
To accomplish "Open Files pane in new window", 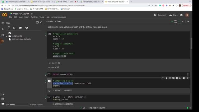I will [x=37, y=22].
